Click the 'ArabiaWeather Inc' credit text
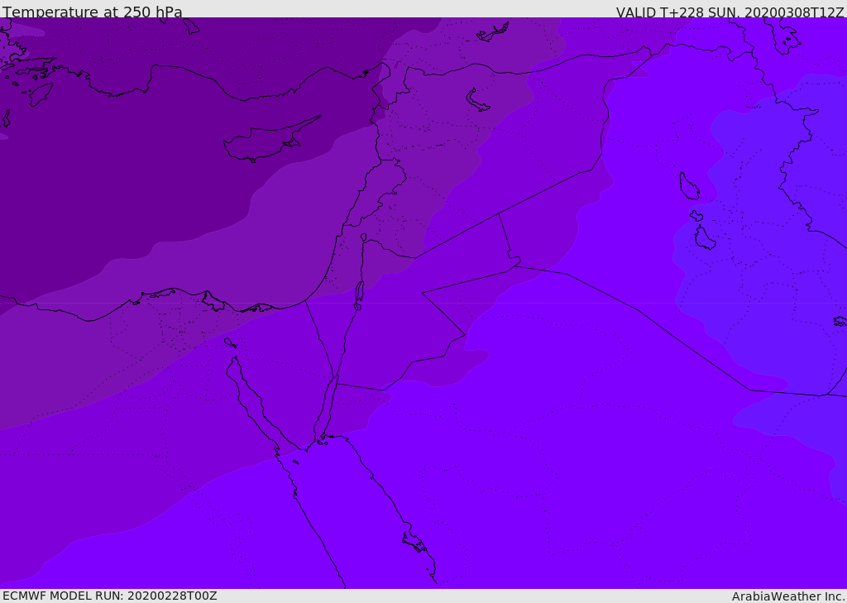Viewport: 847px width, 603px height. coord(788,596)
